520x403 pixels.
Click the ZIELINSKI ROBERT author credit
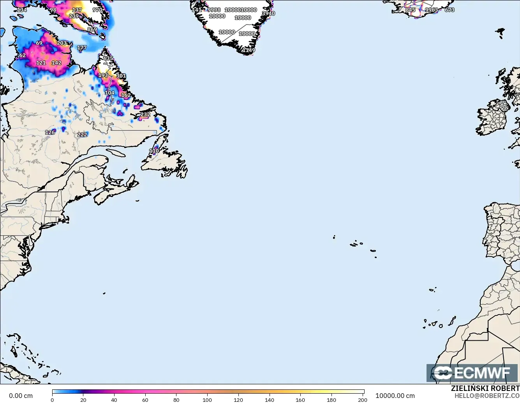coord(485,389)
